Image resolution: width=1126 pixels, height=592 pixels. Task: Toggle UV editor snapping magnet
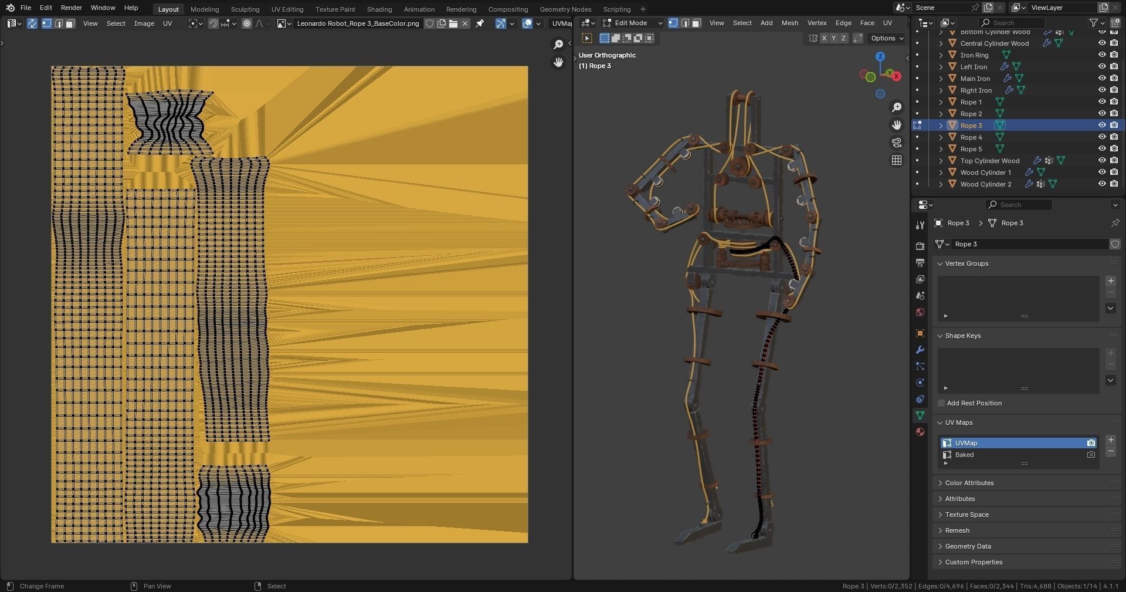[x=213, y=23]
